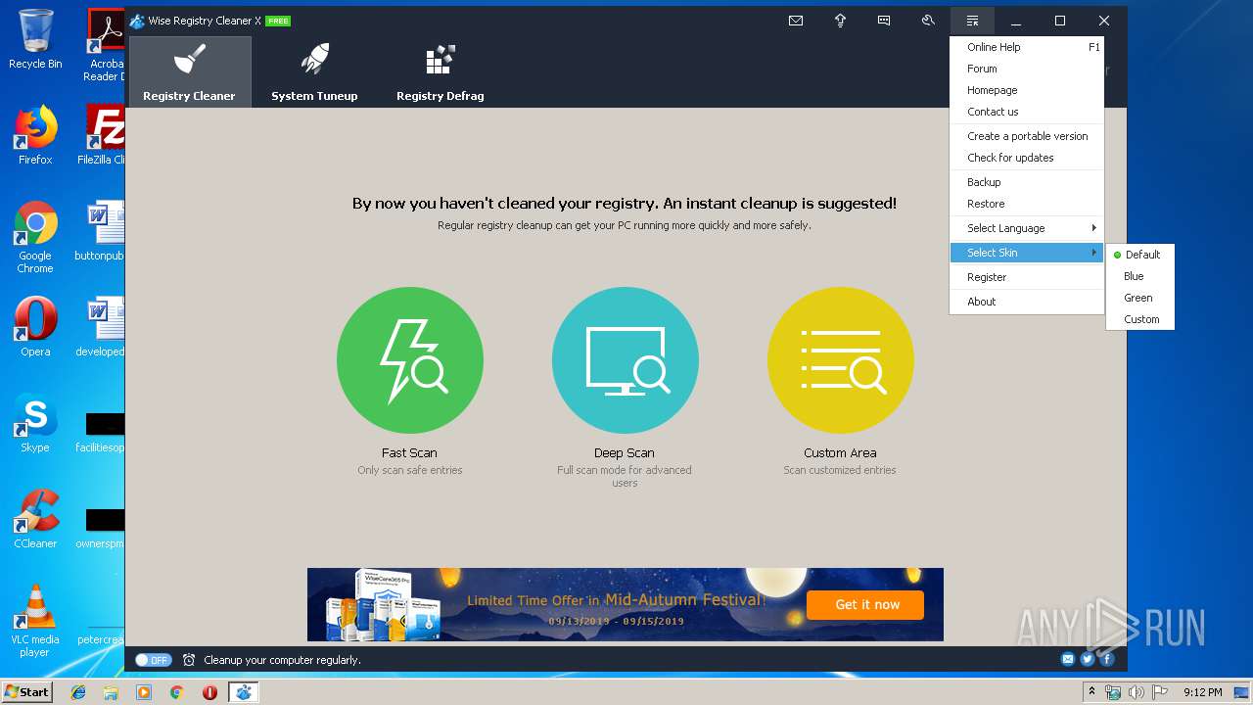
Task: Click Register in the menu
Action: pyautogui.click(x=1027, y=277)
